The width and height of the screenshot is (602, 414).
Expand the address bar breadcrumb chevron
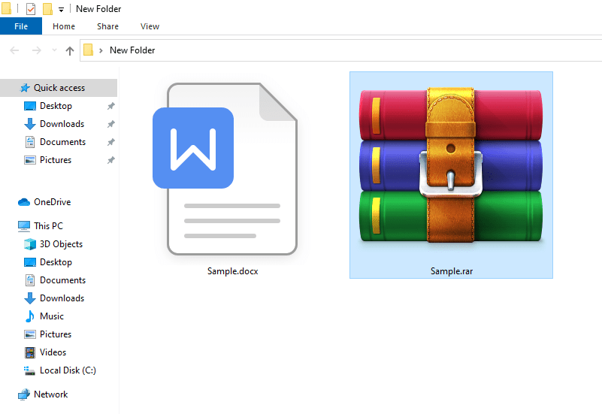tap(101, 50)
